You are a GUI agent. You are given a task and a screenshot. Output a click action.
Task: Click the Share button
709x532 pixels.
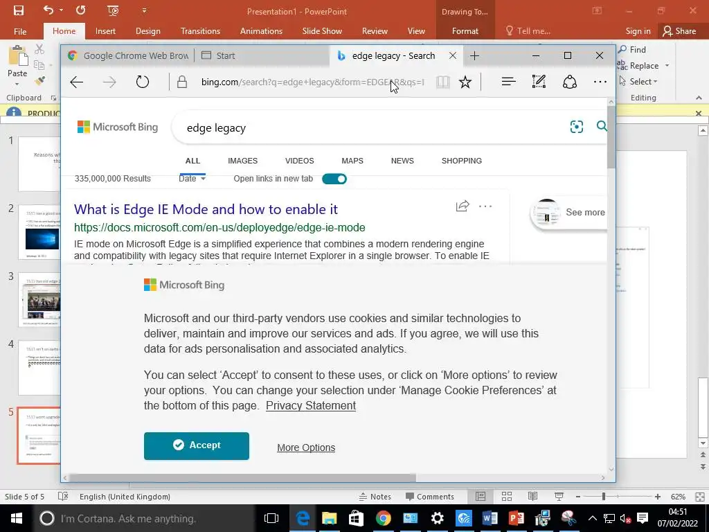pos(679,31)
